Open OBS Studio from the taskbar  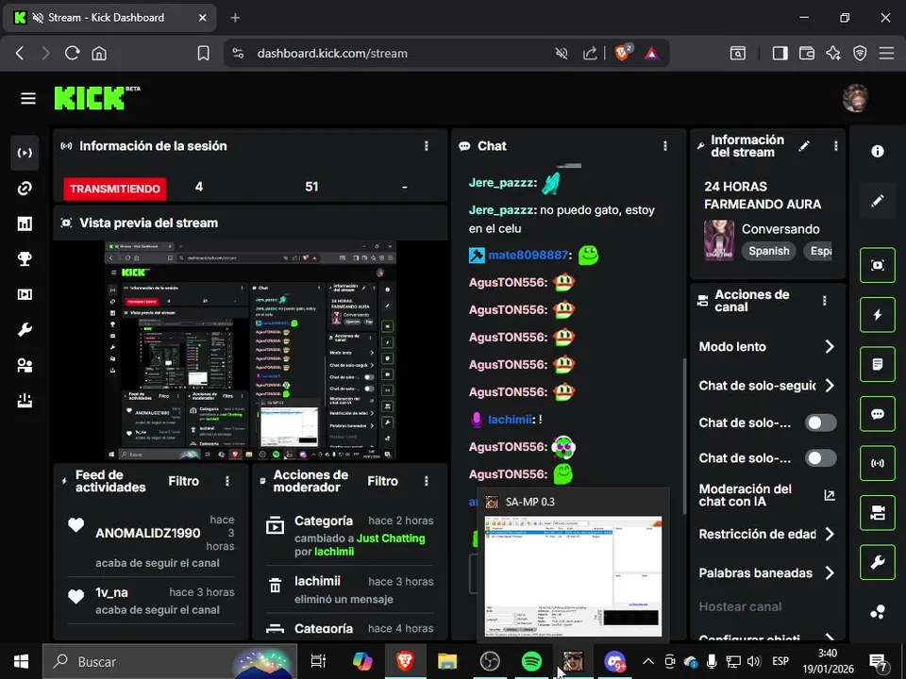tap(490, 661)
